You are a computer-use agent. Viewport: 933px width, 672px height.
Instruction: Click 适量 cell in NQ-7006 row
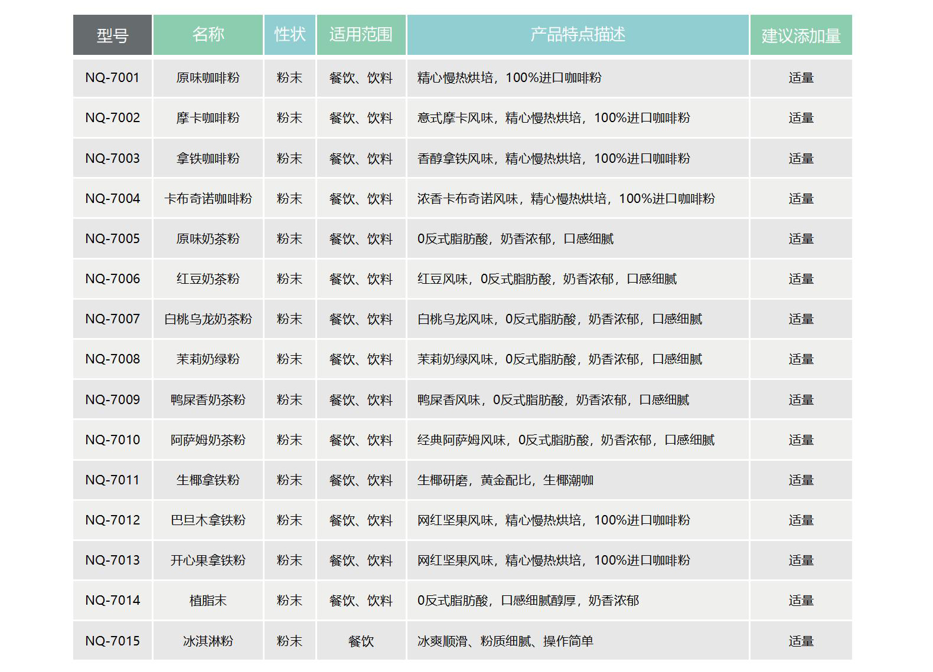[801, 278]
